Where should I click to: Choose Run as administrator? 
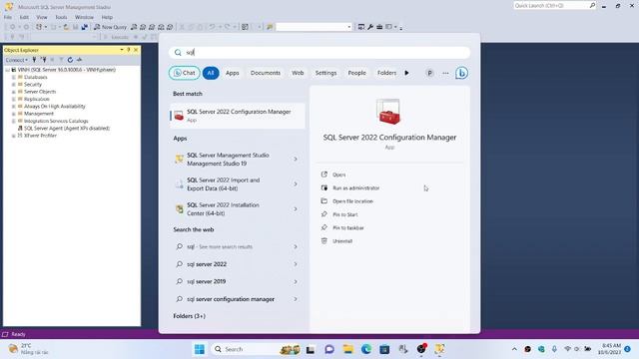coord(355,188)
